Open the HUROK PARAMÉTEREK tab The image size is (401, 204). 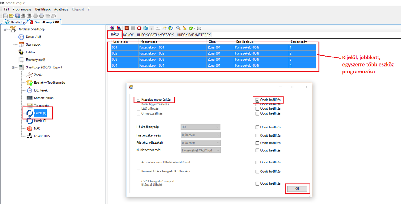193,35
